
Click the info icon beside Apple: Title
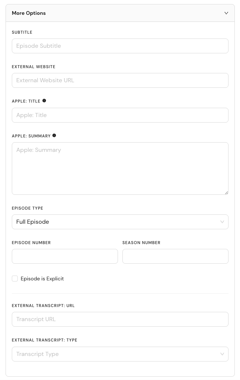click(x=44, y=101)
